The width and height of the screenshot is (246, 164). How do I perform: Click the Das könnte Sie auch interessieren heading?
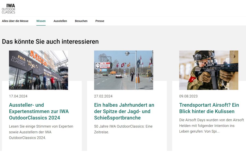coord(50,42)
